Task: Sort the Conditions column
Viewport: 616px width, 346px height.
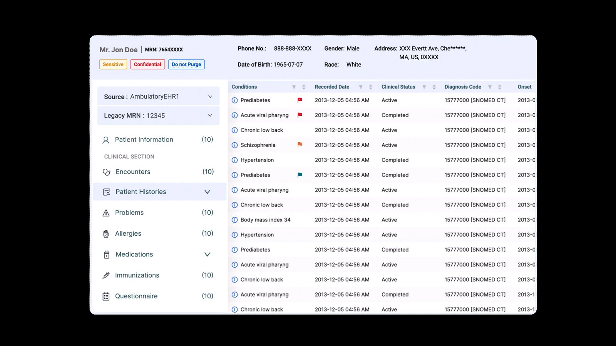Action: coord(304,87)
